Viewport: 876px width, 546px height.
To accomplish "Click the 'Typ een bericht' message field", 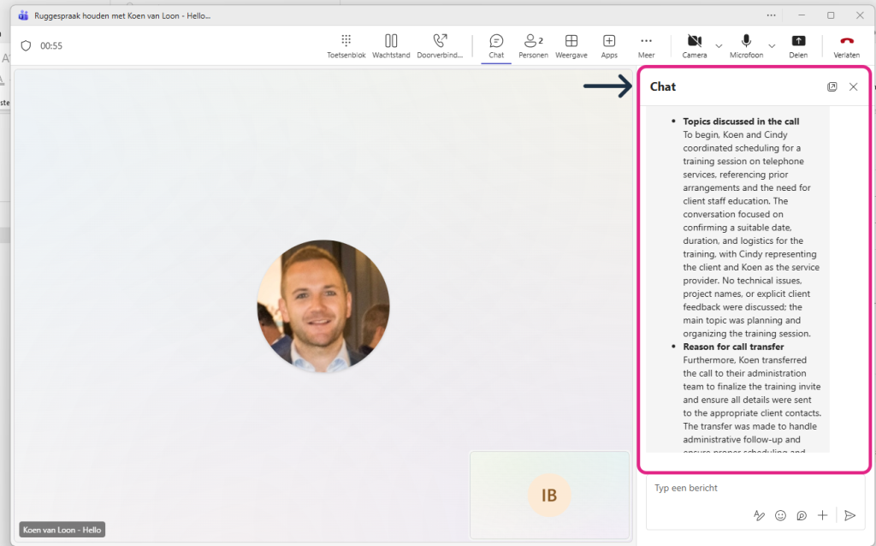I will pos(755,488).
